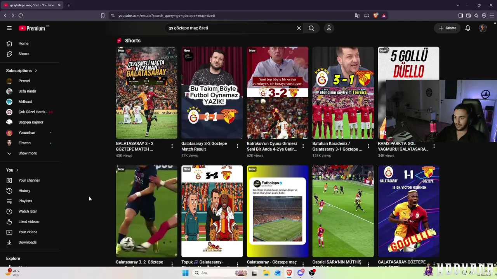Reload the page
Image resolution: width=497 pixels, height=279 pixels.
pyautogui.click(x=21, y=15)
